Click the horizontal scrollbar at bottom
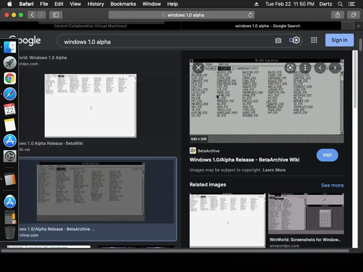Viewport: 363px width, 272px height. (x=175, y=251)
